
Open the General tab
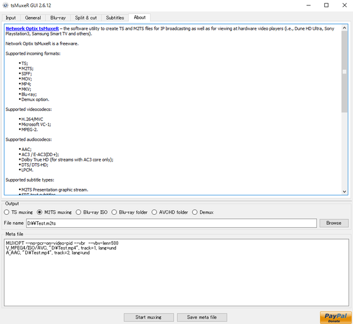point(33,18)
